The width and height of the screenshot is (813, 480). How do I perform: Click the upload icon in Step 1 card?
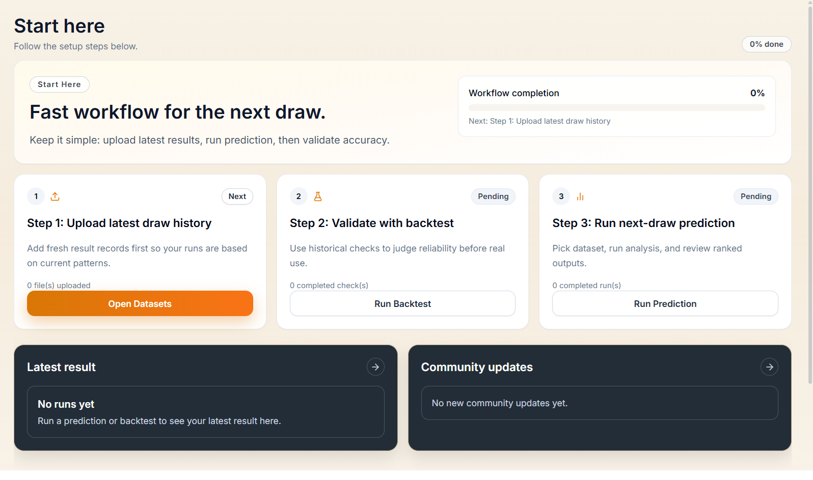[55, 196]
